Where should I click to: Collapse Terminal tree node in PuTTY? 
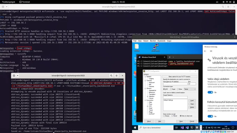(145, 81)
